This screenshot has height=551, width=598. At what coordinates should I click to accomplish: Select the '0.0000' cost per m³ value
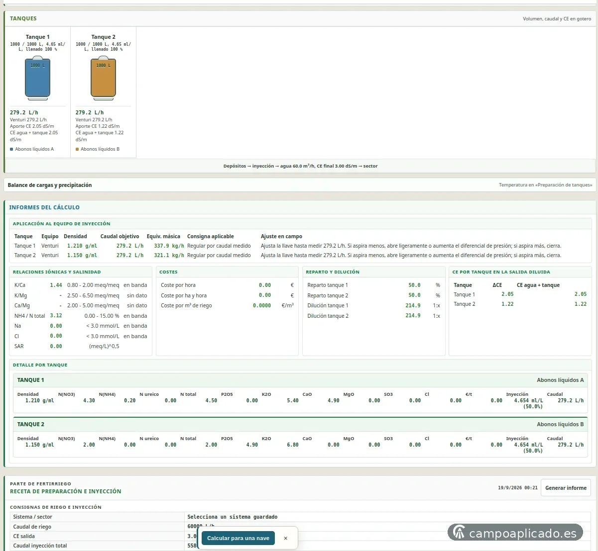click(x=262, y=305)
